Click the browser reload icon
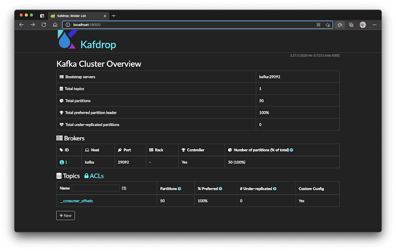 coord(44,25)
